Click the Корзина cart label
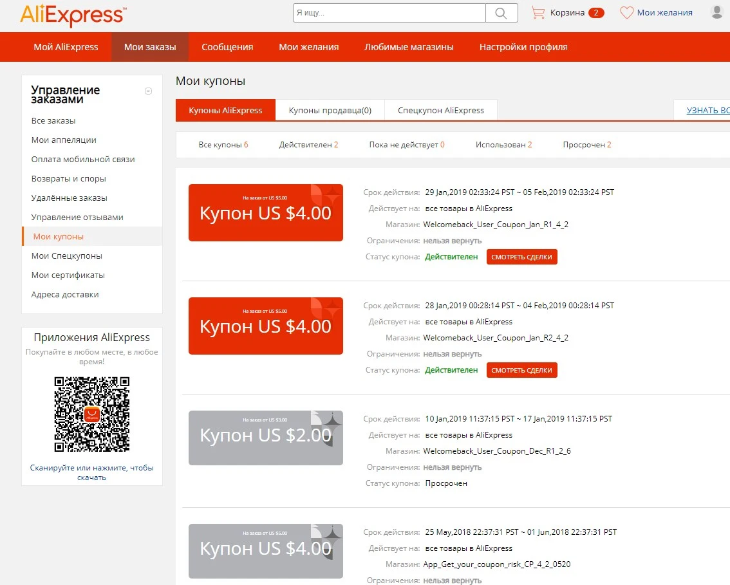 [x=567, y=13]
